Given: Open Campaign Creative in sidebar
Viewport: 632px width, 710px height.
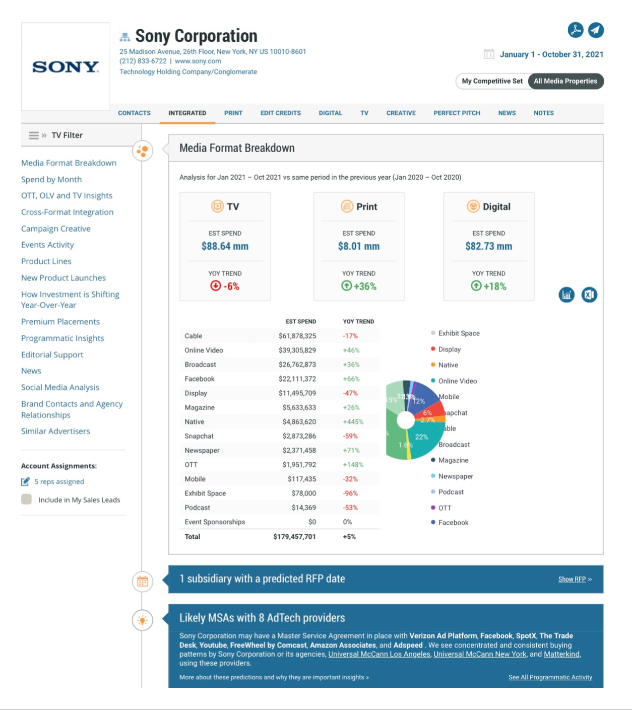Looking at the screenshot, I should pos(56,229).
